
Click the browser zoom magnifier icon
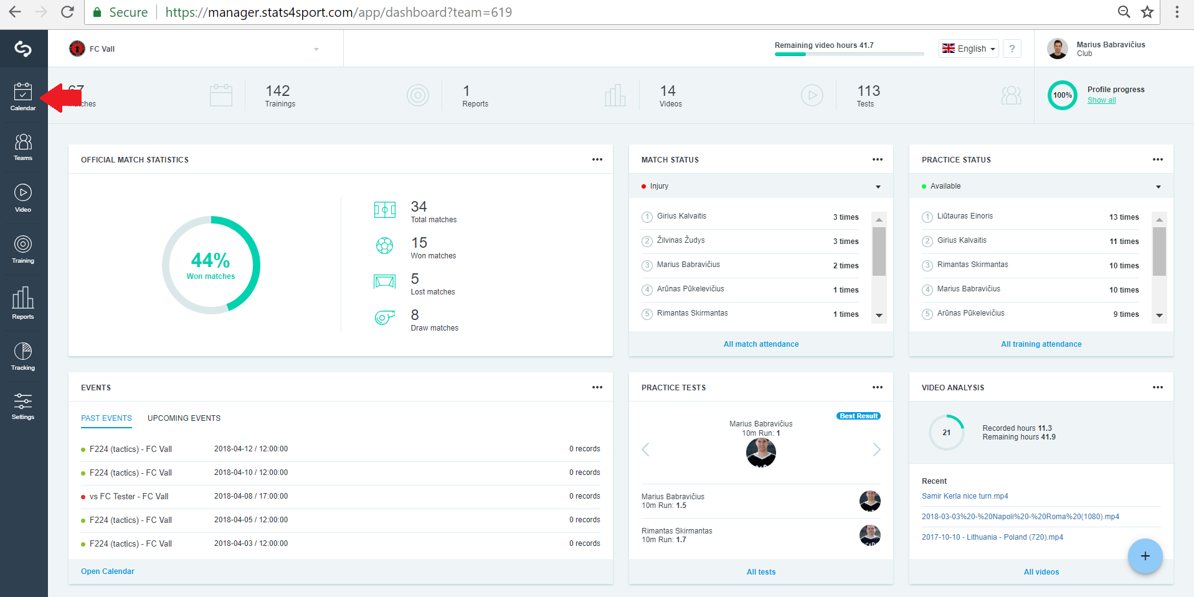click(x=1124, y=12)
